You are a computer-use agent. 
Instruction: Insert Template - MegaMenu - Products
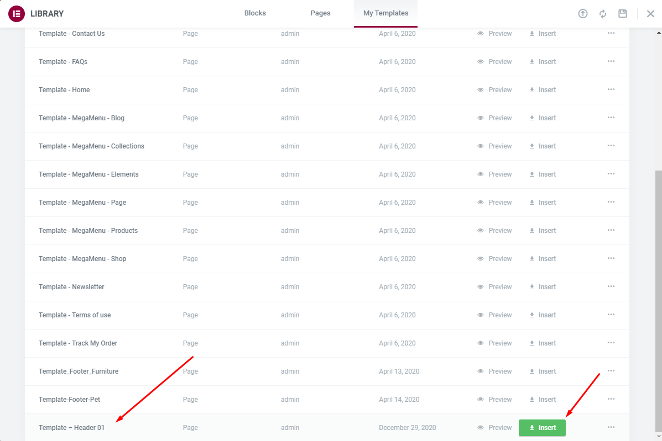pos(543,230)
